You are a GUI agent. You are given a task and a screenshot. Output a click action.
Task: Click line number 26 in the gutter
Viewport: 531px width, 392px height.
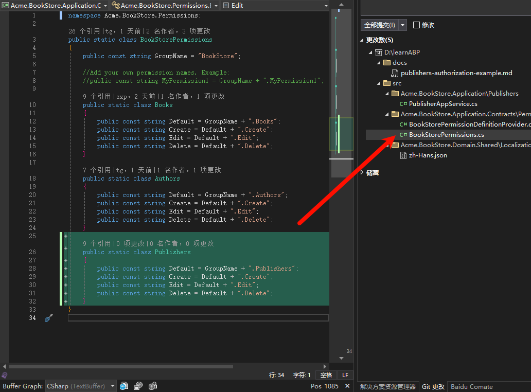pyautogui.click(x=32, y=252)
